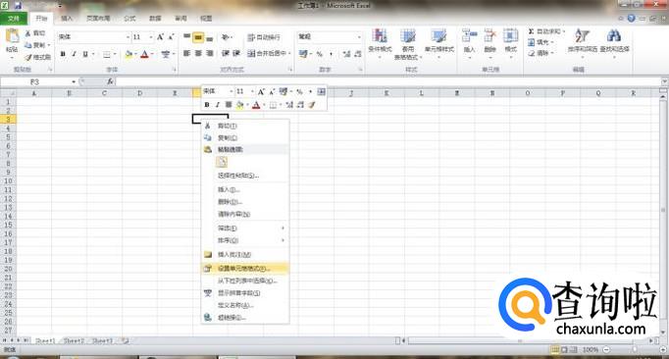This screenshot has width=669, height=359.
Task: Toggle the highlighted middle align button
Action: (x=198, y=37)
